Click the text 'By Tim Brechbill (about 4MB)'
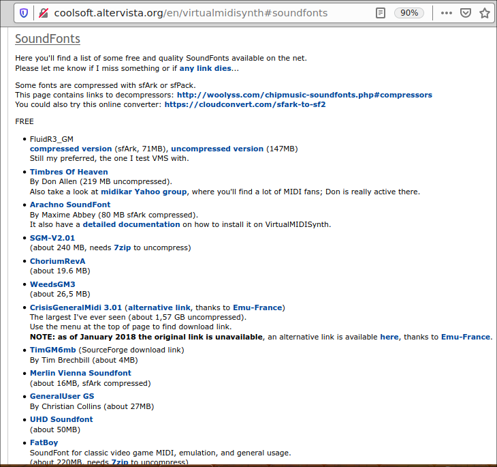Viewport: 497px width, 467px height. pyautogui.click(x=84, y=360)
